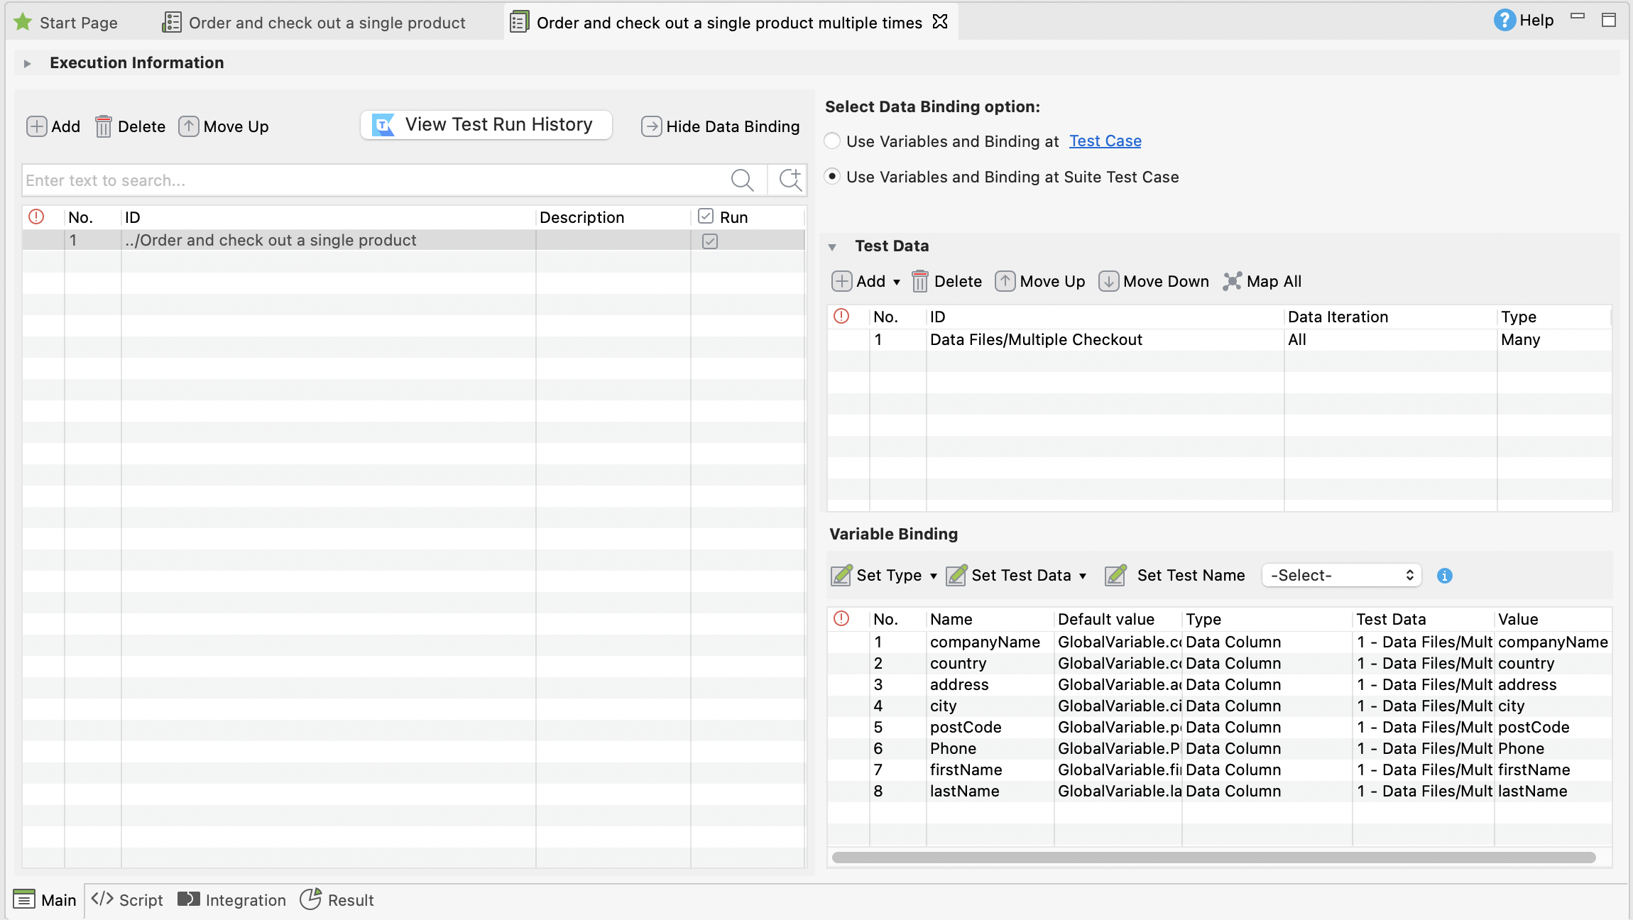
Task: Switch to the Script bottom tab
Action: [127, 900]
